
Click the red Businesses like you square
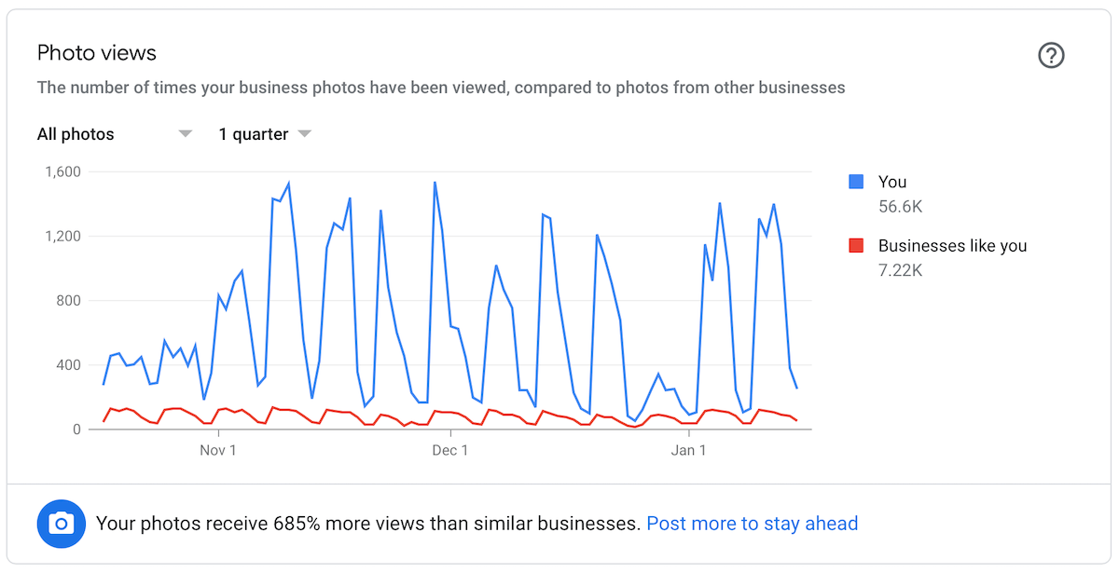point(856,246)
